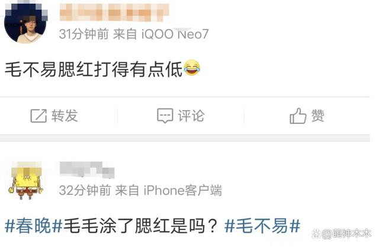Open the post text 毛不易腮红打得有点低
The height and width of the screenshot is (247, 379).
[94, 69]
